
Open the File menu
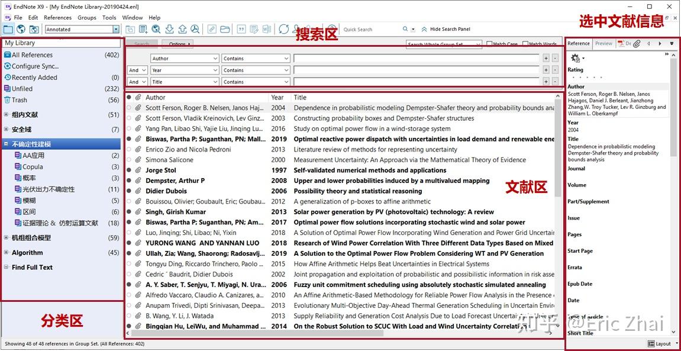tap(18, 17)
